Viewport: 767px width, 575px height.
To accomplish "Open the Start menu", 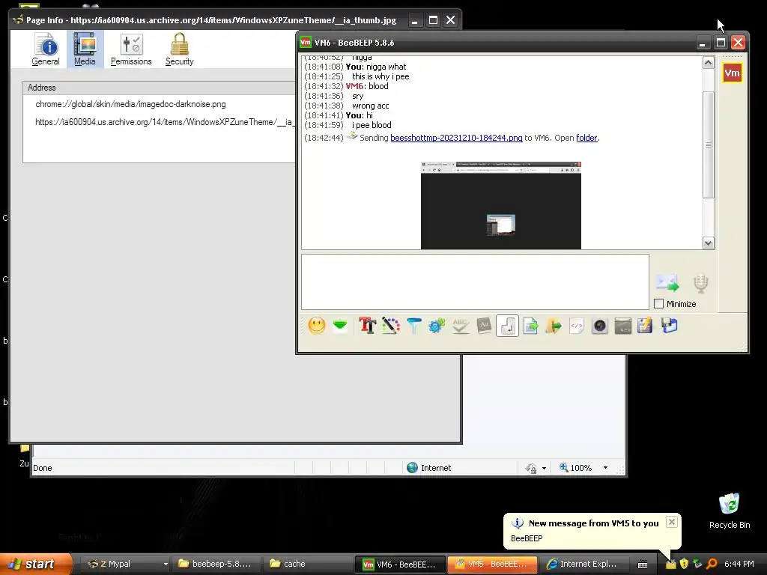I will (36, 564).
